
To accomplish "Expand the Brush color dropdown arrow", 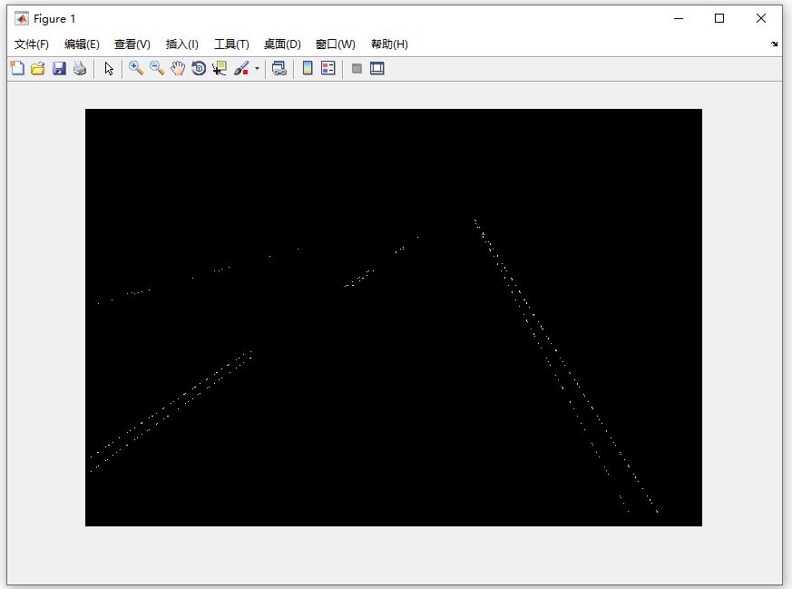I will click(x=257, y=68).
